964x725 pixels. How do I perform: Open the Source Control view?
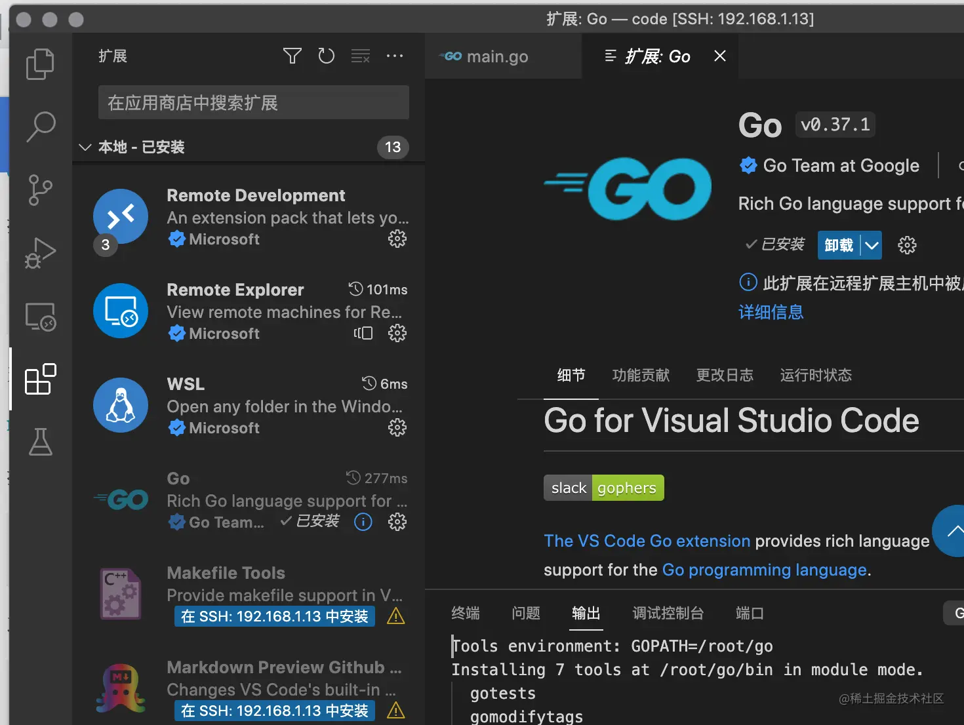tap(40, 189)
